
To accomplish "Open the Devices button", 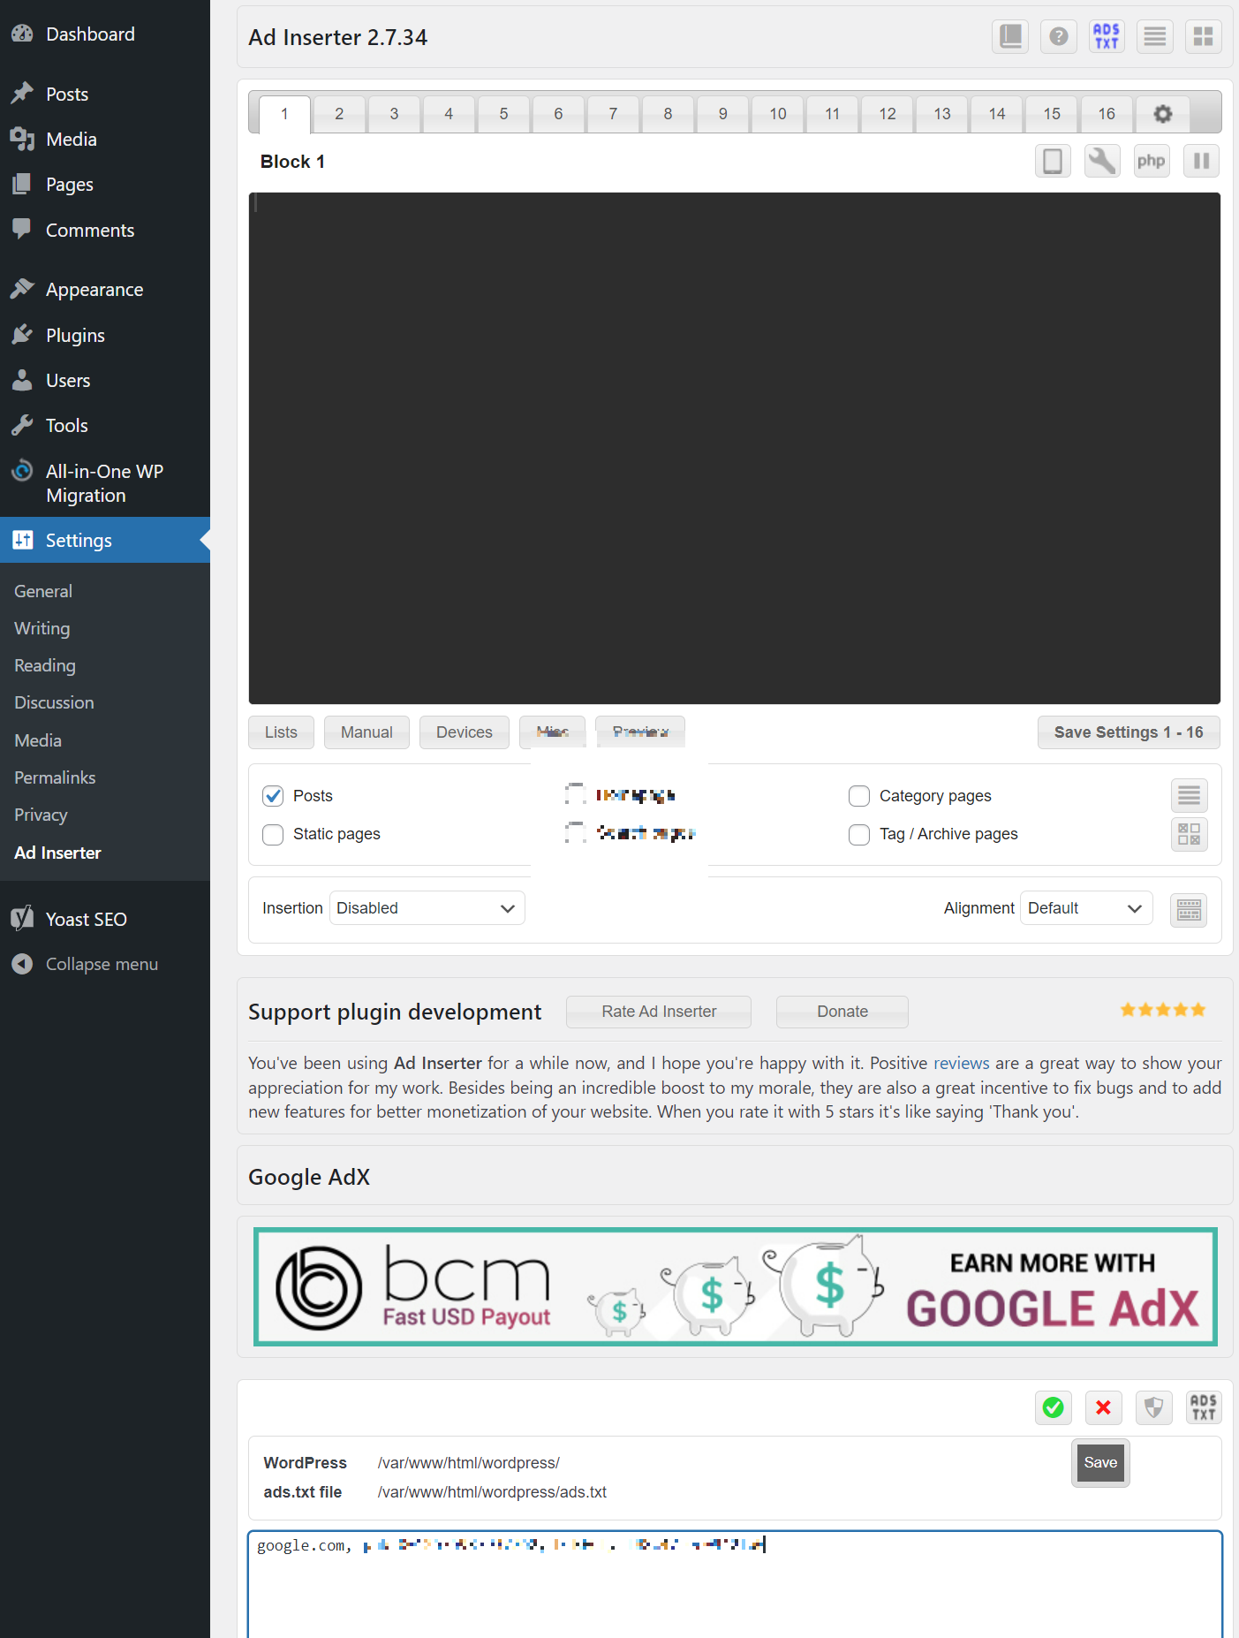I will [x=464, y=732].
